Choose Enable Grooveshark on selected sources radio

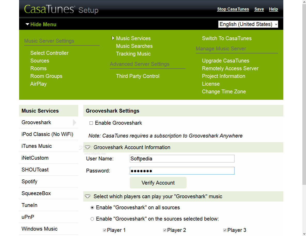92,219
